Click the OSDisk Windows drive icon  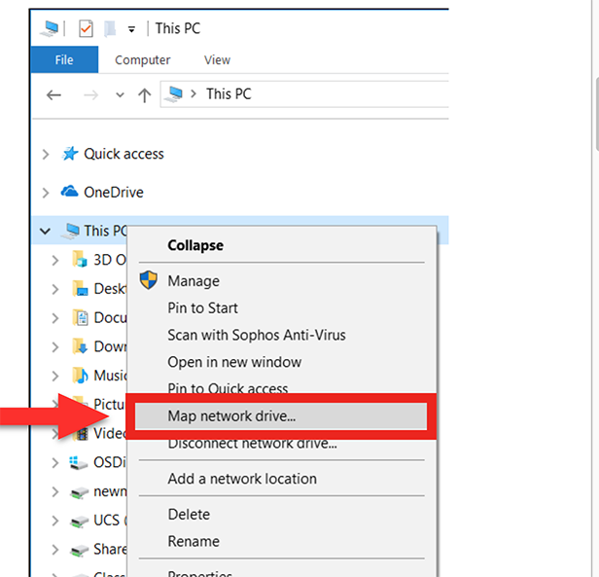(78, 463)
